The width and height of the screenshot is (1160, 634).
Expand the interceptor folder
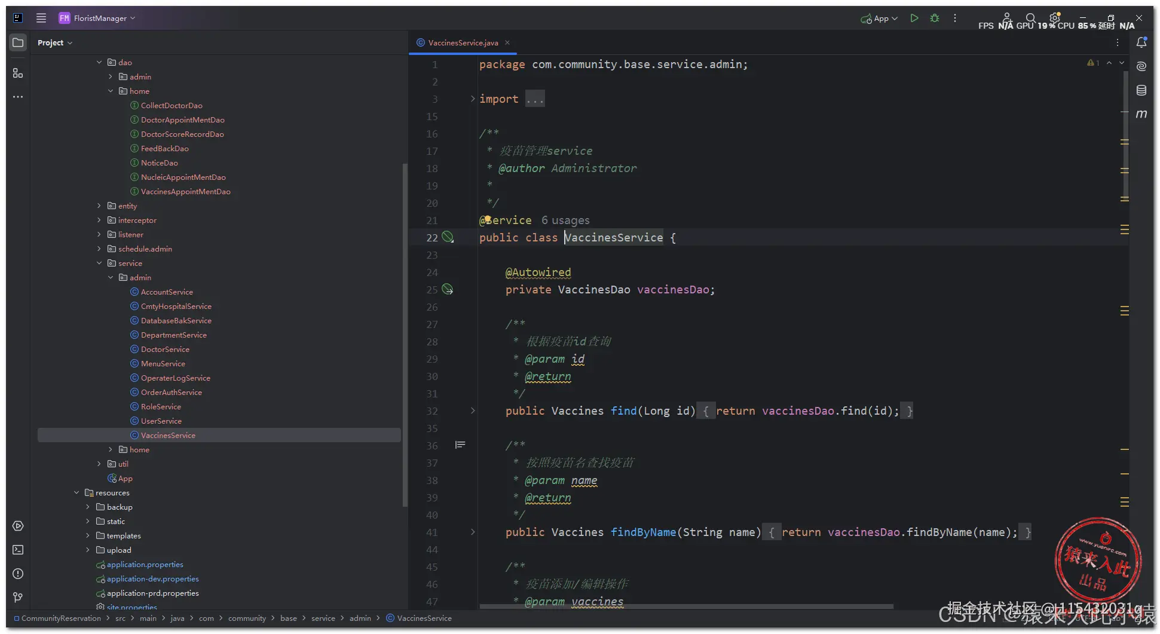(99, 220)
